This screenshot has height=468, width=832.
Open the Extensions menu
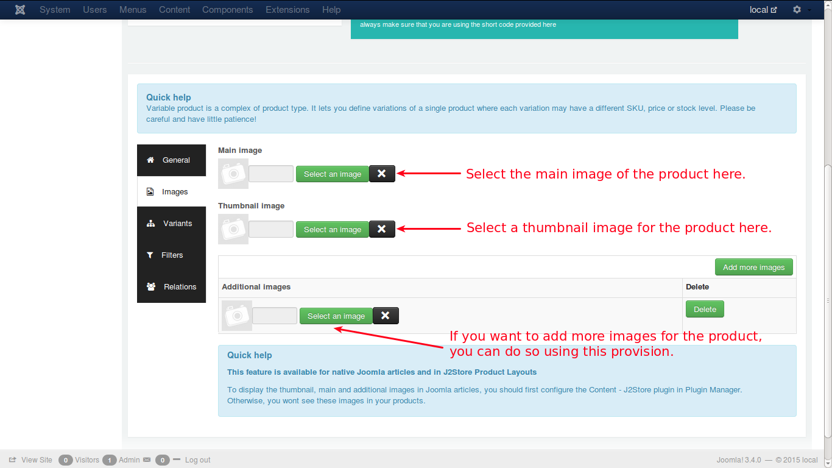pyautogui.click(x=287, y=10)
